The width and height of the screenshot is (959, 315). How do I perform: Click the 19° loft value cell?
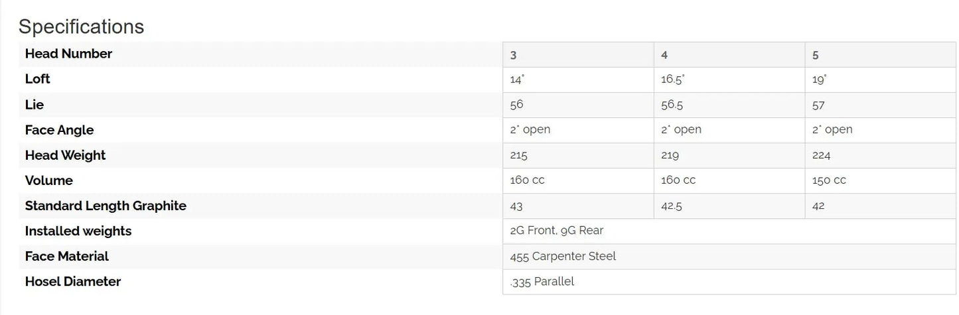820,80
